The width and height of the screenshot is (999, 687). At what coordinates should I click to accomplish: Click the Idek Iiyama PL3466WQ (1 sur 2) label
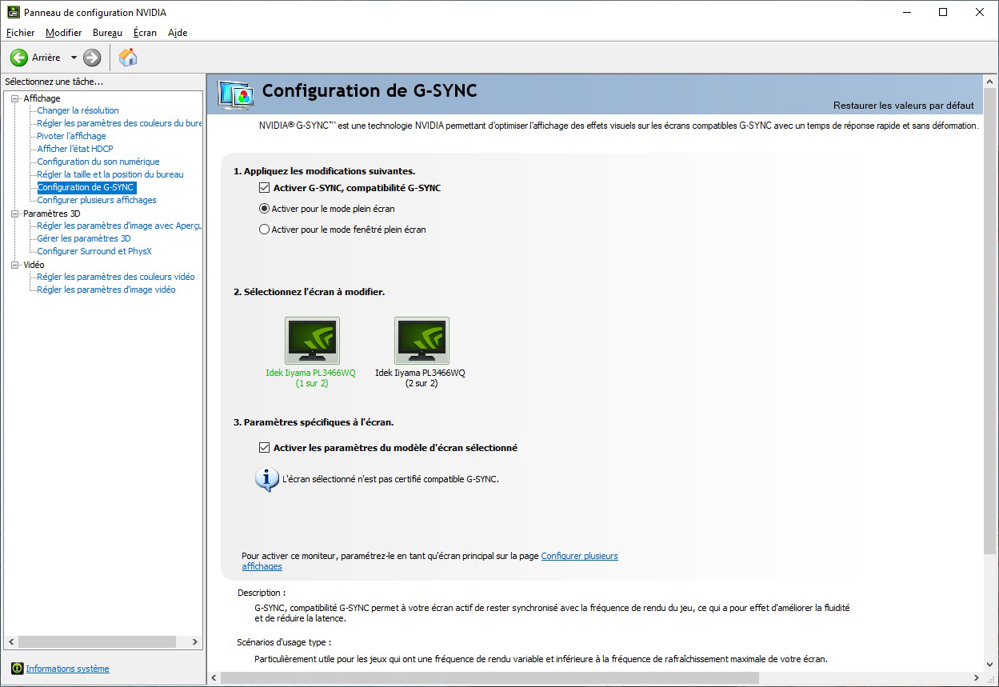(311, 378)
